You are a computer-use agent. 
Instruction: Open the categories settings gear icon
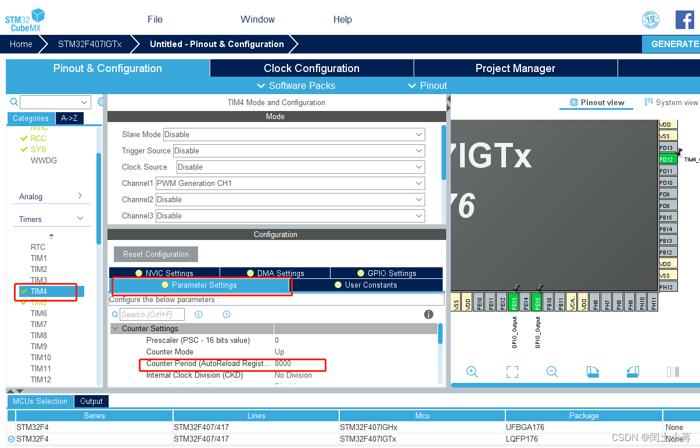101,102
